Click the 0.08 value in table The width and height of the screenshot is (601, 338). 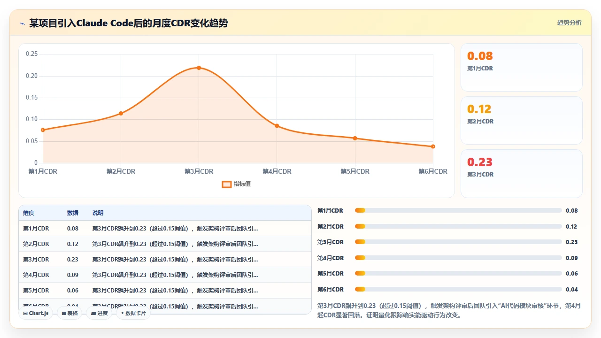coord(73,229)
